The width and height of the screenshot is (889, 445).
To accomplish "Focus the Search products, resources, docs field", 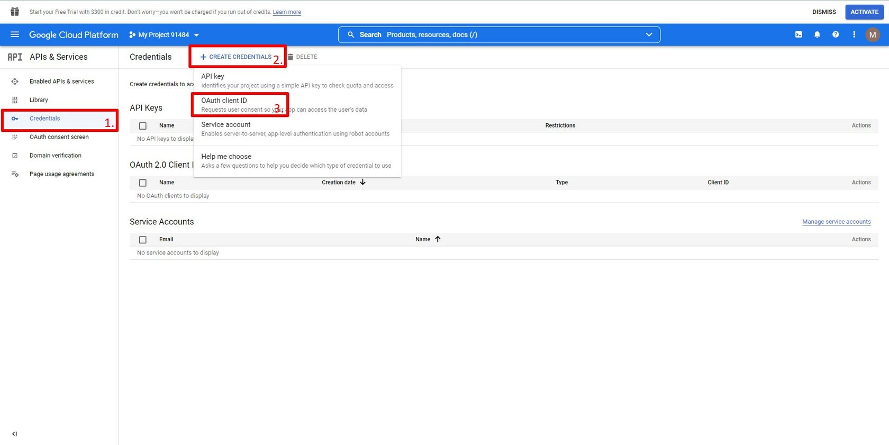I will pyautogui.click(x=499, y=34).
